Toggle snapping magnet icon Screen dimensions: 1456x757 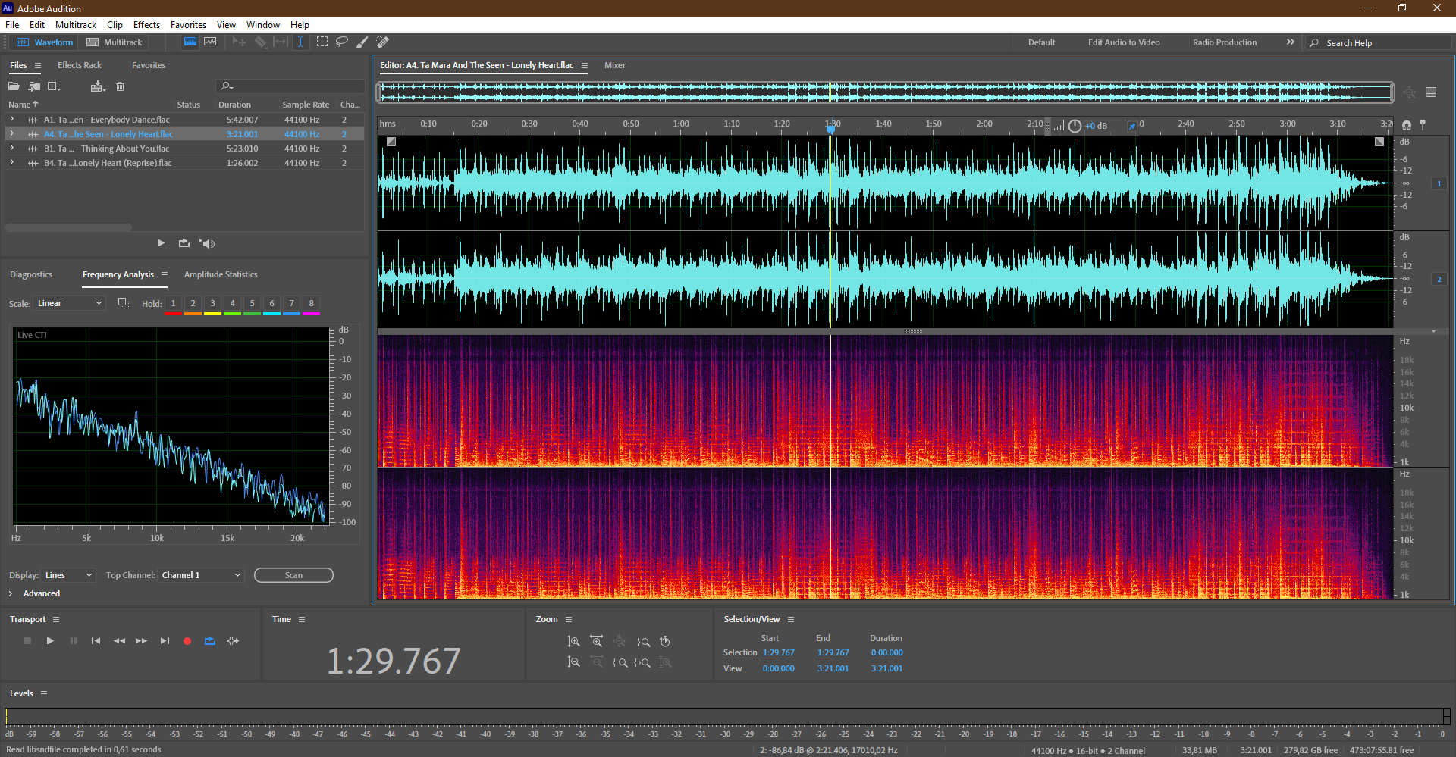coord(1407,124)
